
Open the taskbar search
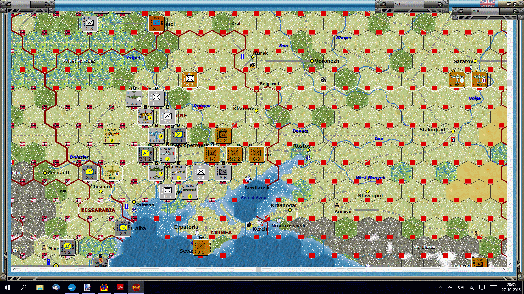(24, 287)
